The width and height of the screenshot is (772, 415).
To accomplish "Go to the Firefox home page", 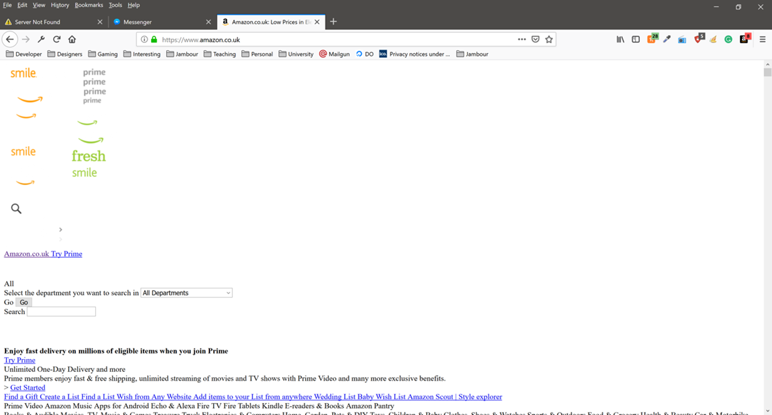I will 72,39.
